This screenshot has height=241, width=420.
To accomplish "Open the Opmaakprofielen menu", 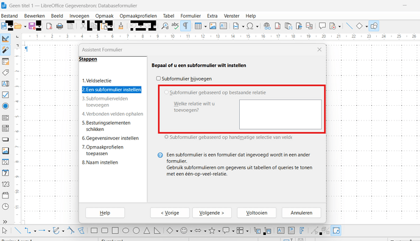I will click(138, 16).
